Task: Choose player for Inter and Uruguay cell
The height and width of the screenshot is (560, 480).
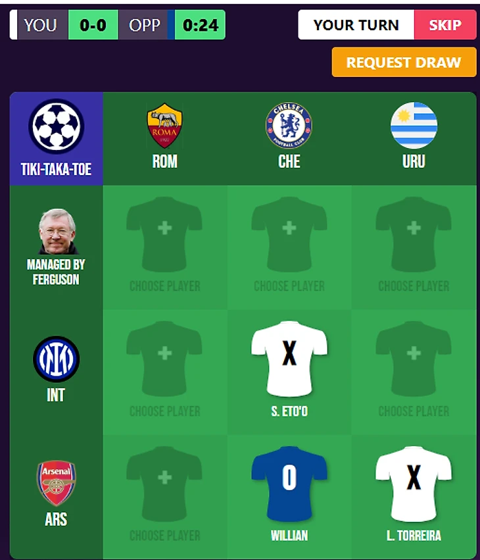Action: [x=414, y=372]
